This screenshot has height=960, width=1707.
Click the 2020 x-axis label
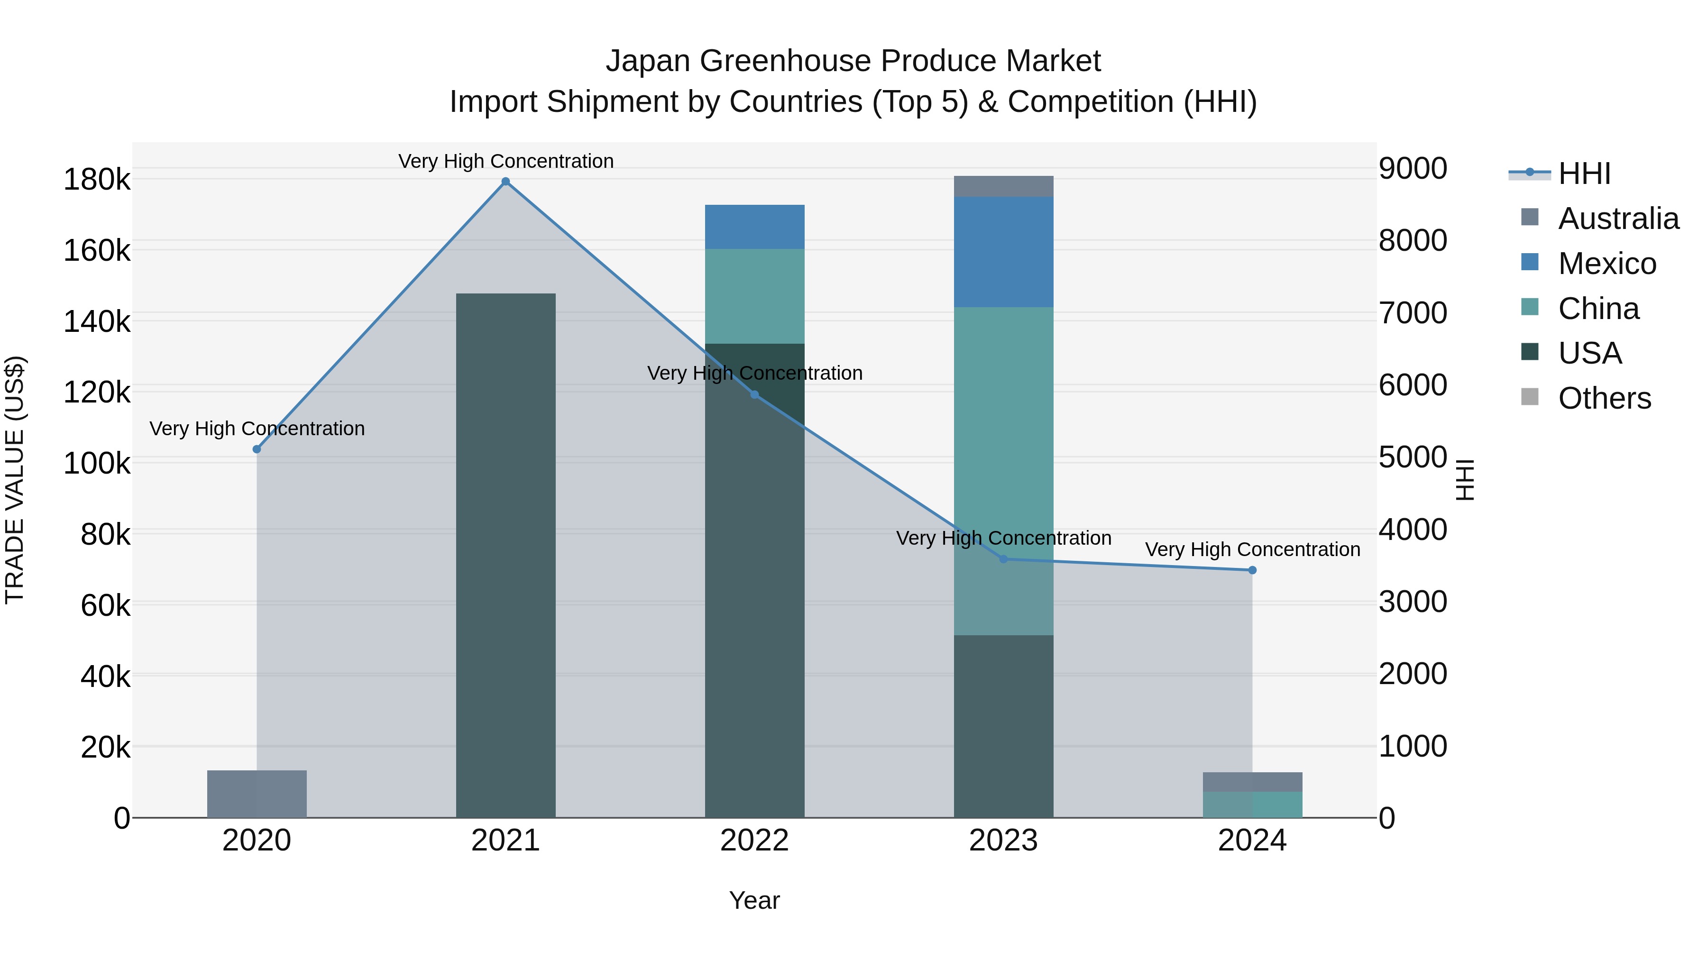pos(257,841)
